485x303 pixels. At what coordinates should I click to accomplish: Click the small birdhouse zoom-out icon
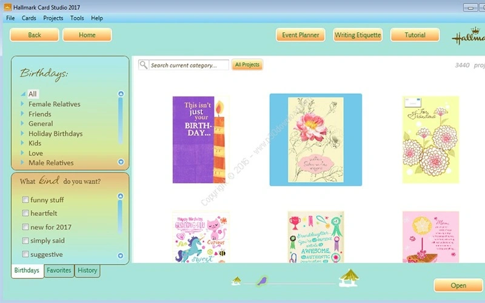236,280
